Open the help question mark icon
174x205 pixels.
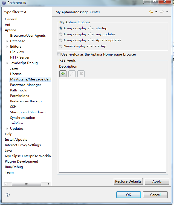point(8,195)
